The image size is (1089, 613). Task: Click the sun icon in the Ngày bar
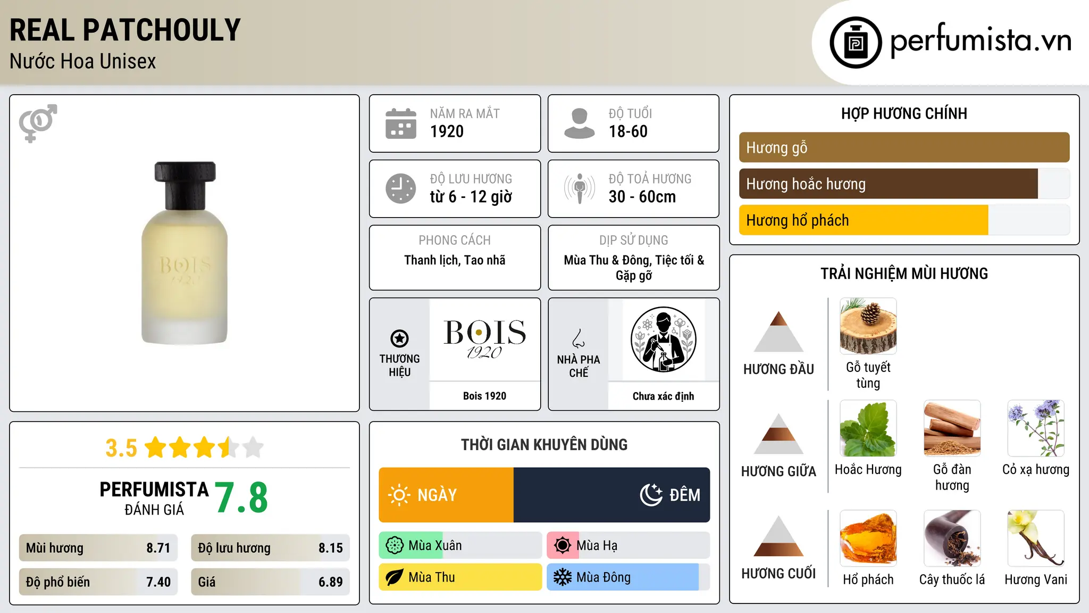click(399, 495)
